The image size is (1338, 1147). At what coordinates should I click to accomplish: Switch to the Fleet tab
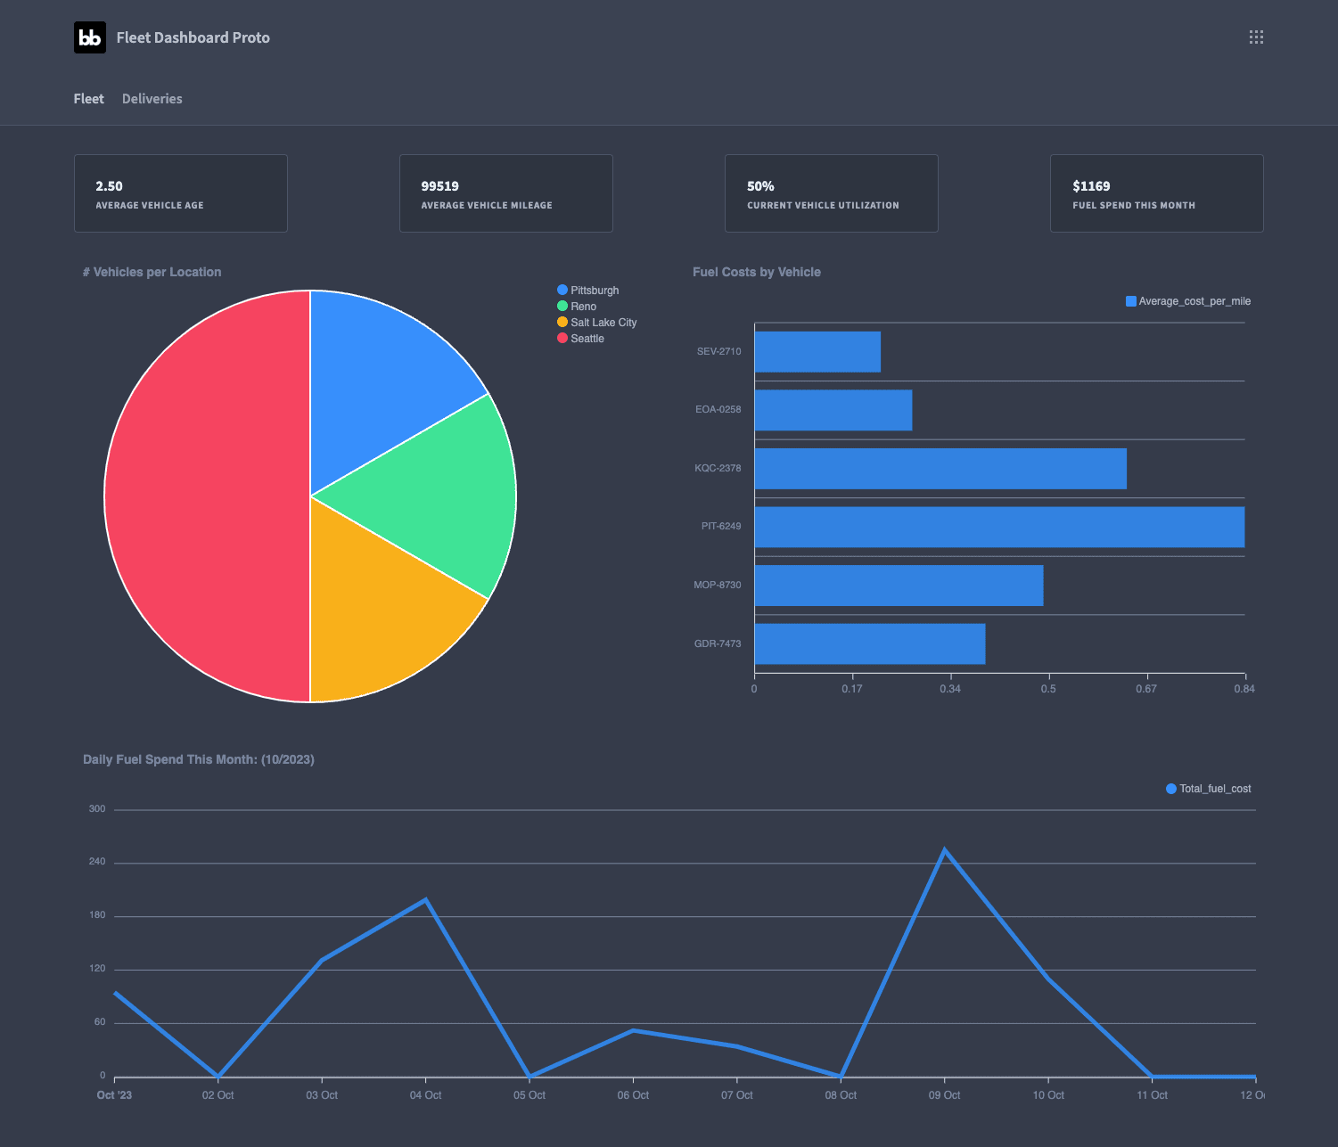point(89,99)
